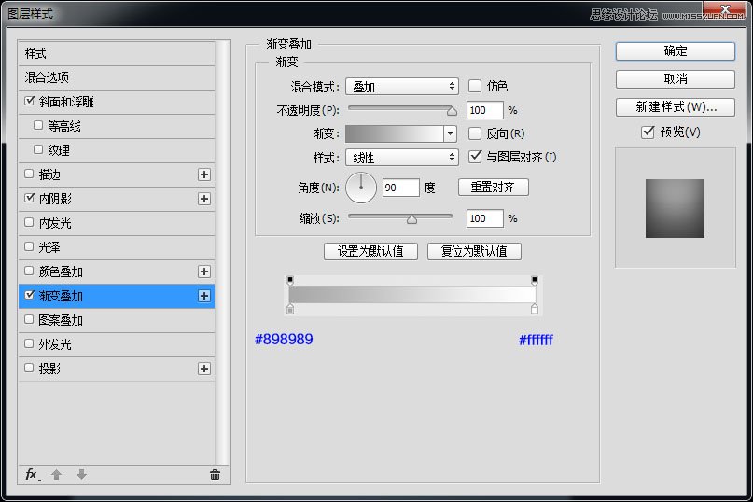This screenshot has width=753, height=502.
Task: Open the gradient picker dropdown arrow
Action: coord(450,133)
